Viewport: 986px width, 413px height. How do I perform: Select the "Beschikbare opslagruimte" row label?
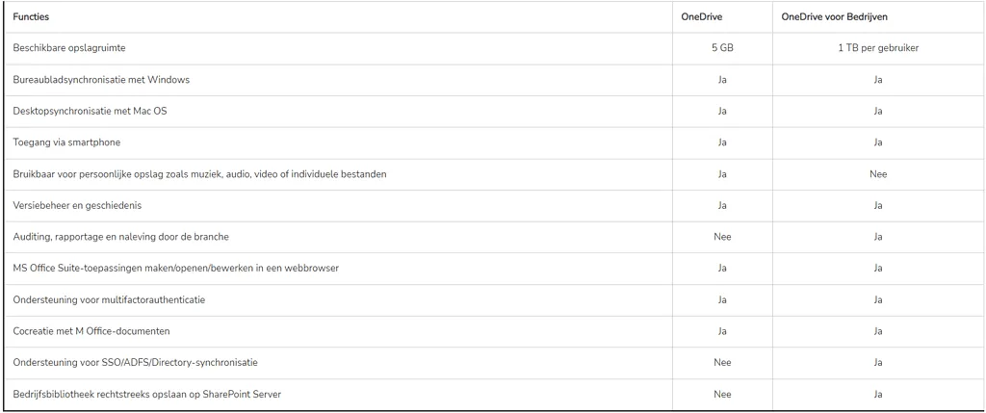(69, 48)
